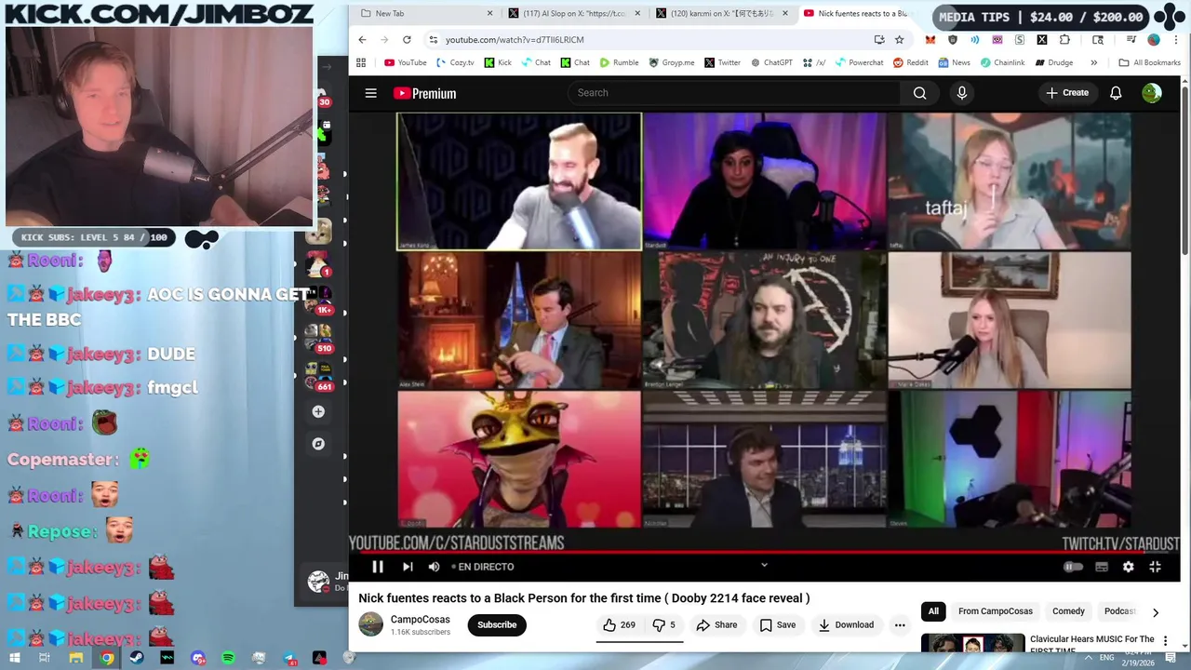The height and width of the screenshot is (670, 1191).
Task: Open the Reddit bookmark
Action: pos(910,63)
